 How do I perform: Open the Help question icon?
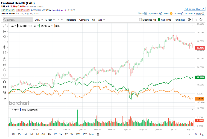click(203, 13)
